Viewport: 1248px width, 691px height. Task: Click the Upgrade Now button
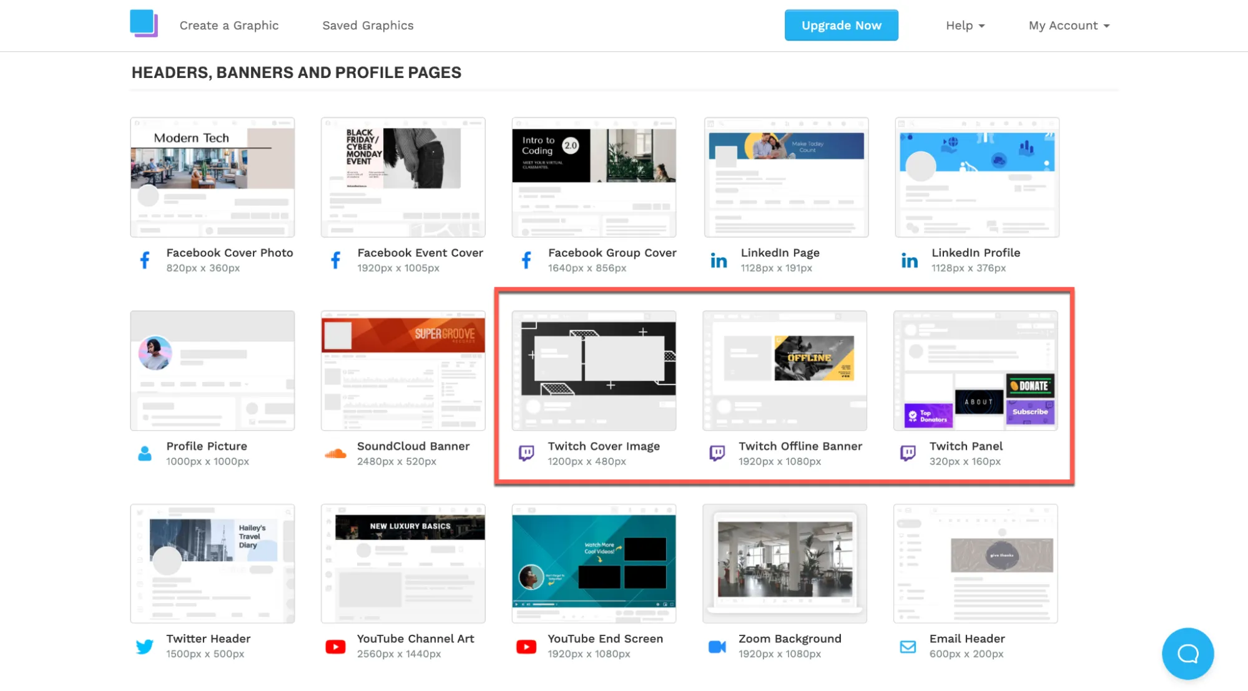[x=841, y=26]
